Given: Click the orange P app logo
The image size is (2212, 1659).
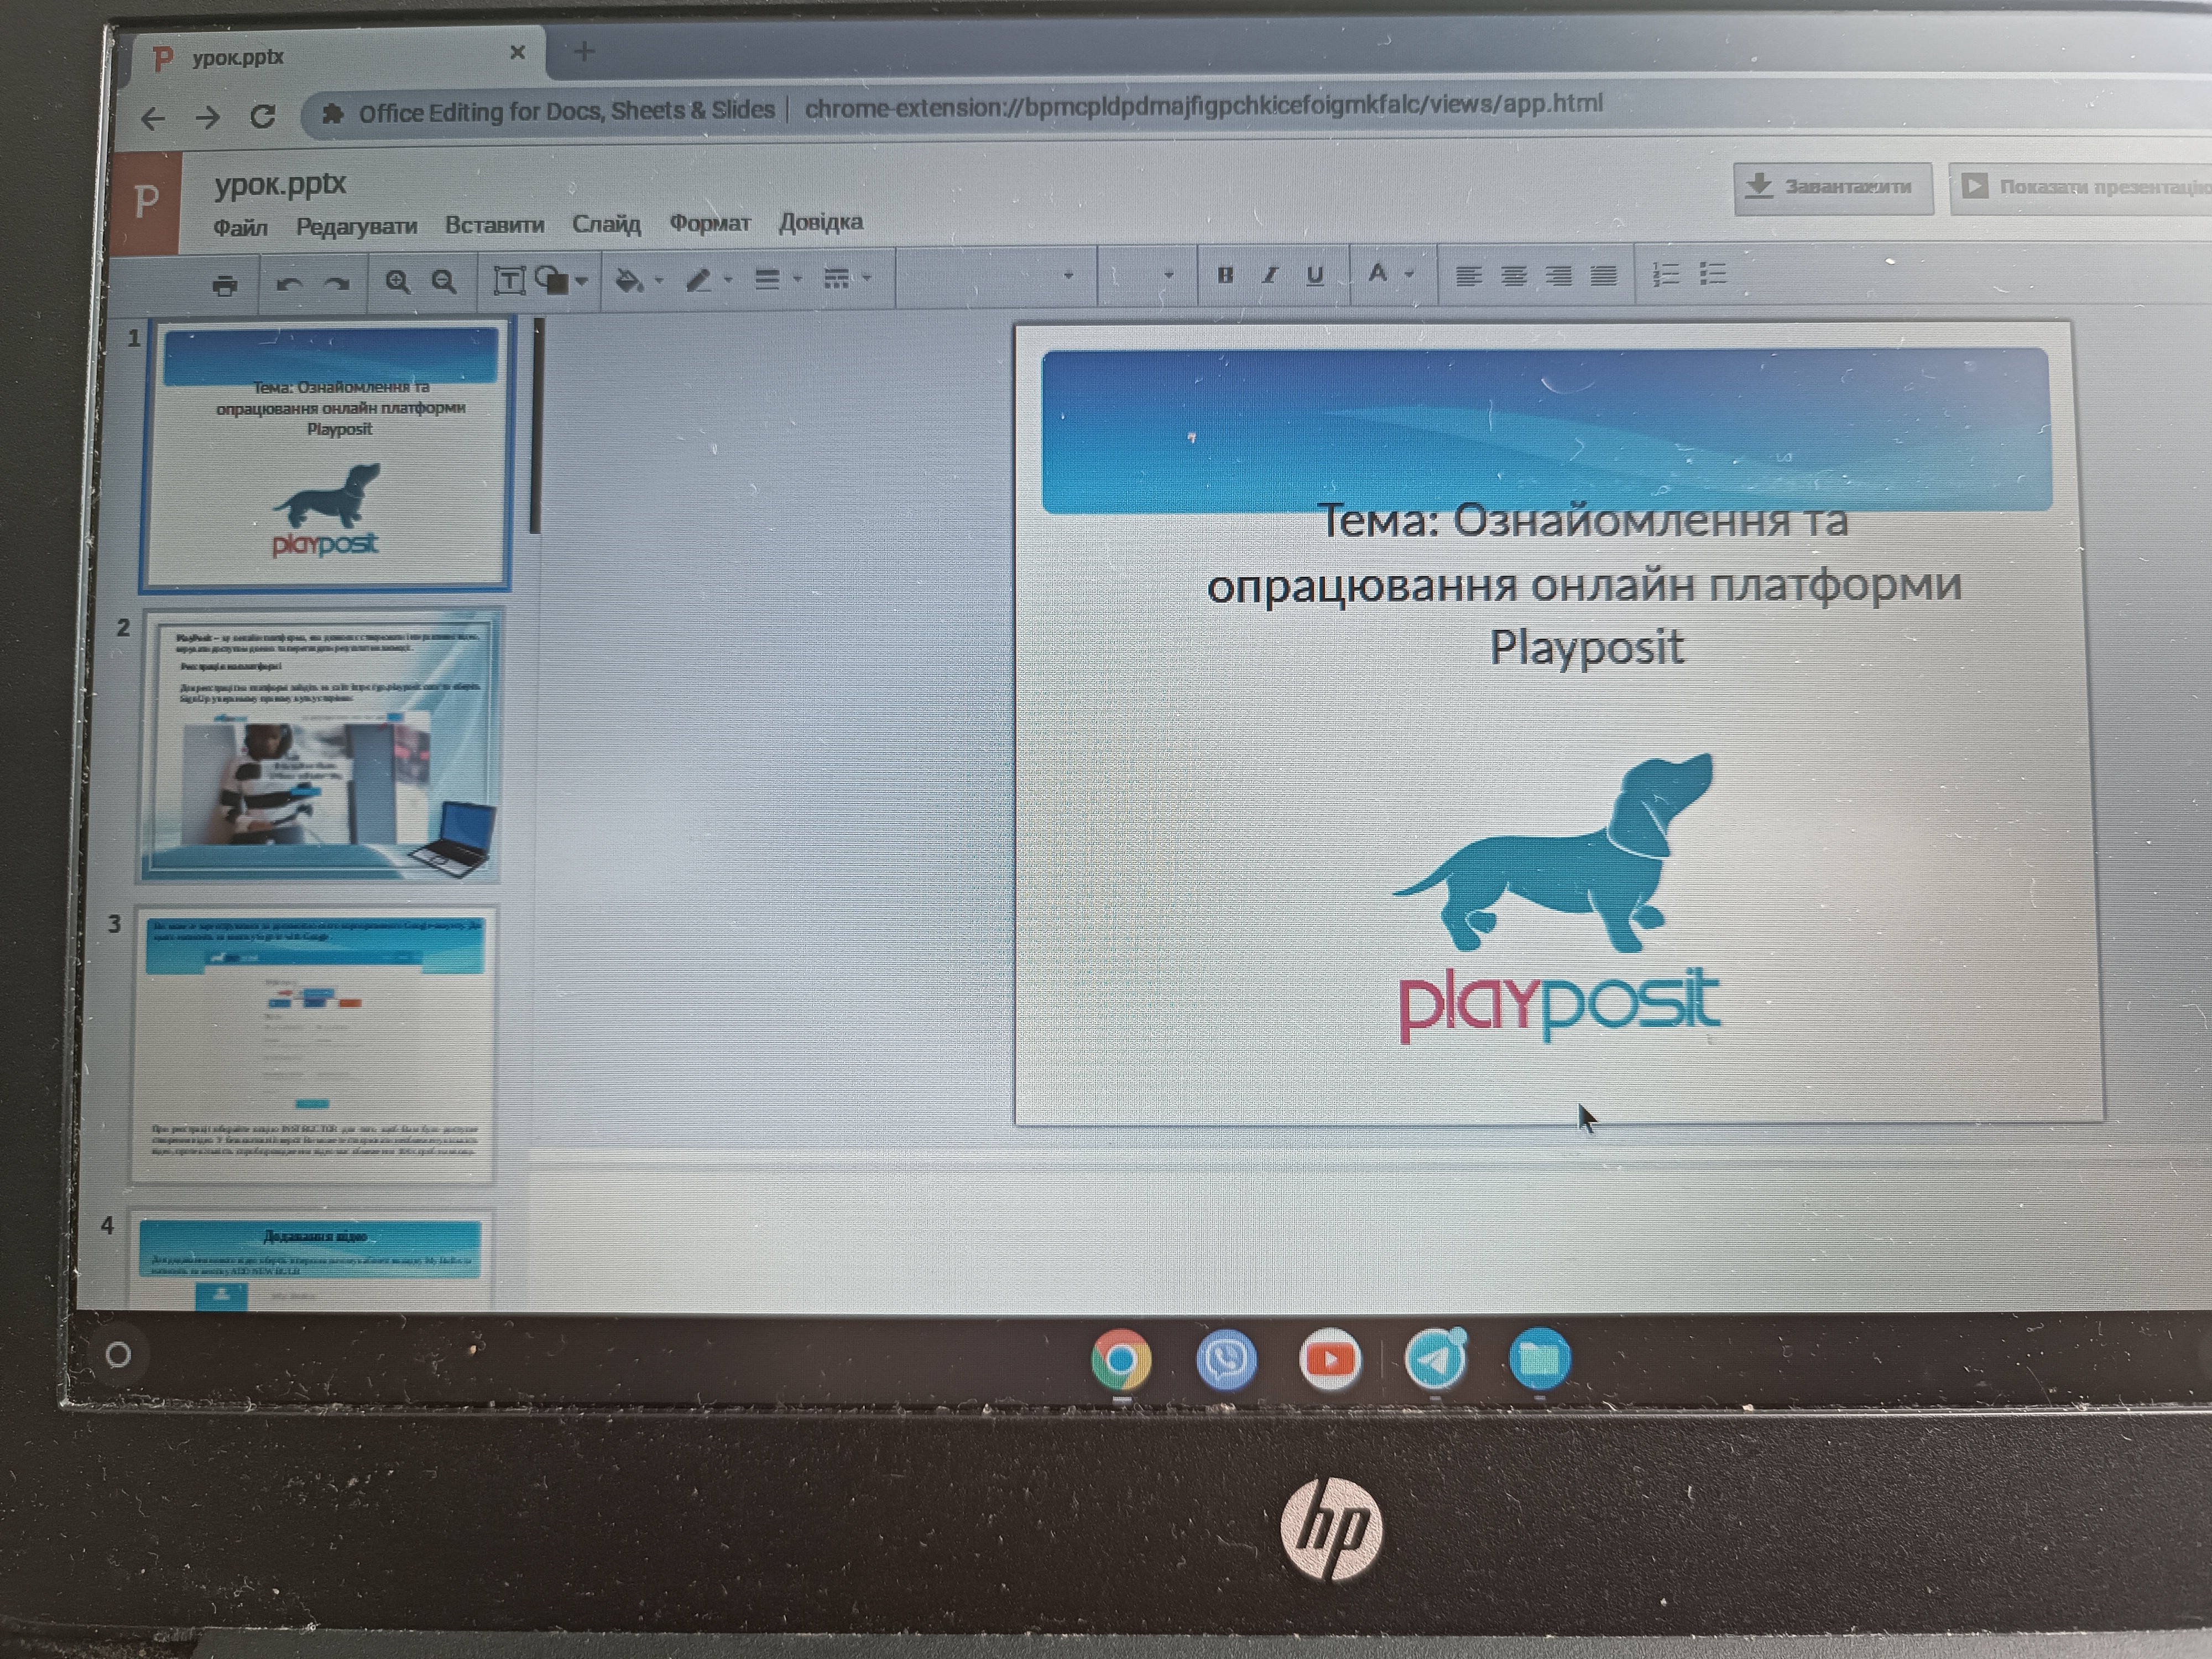Looking at the screenshot, I should (147, 202).
